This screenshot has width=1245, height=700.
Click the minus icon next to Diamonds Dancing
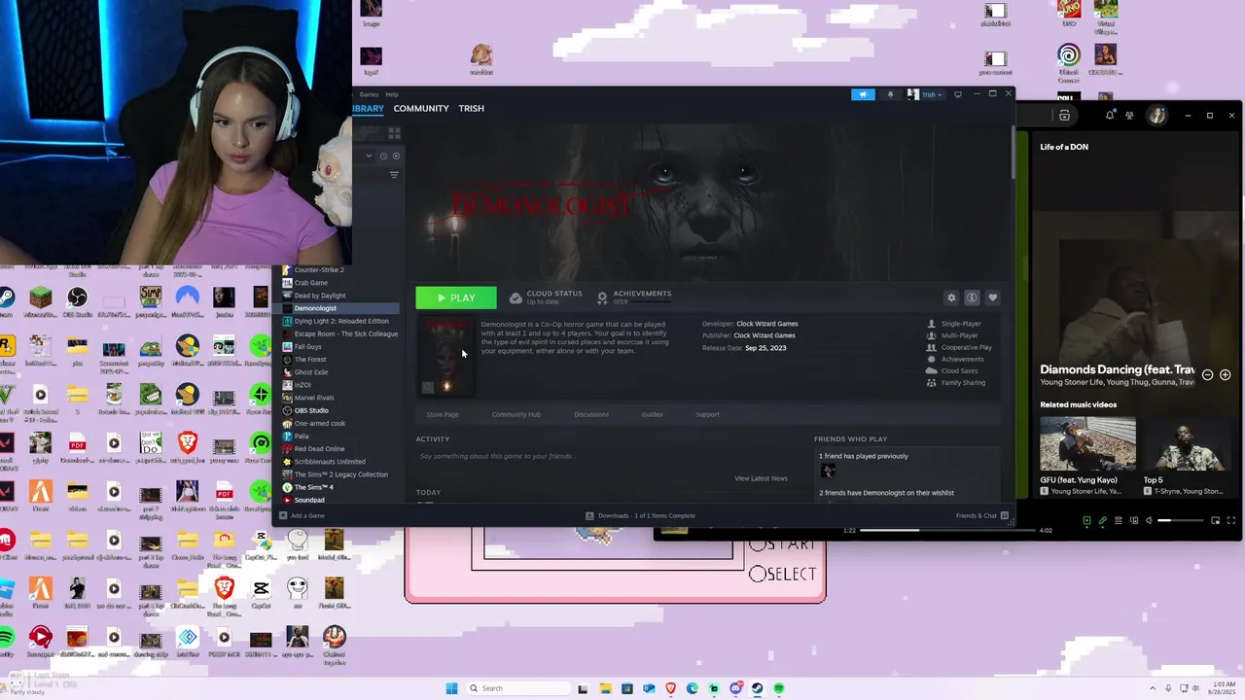coord(1207,374)
